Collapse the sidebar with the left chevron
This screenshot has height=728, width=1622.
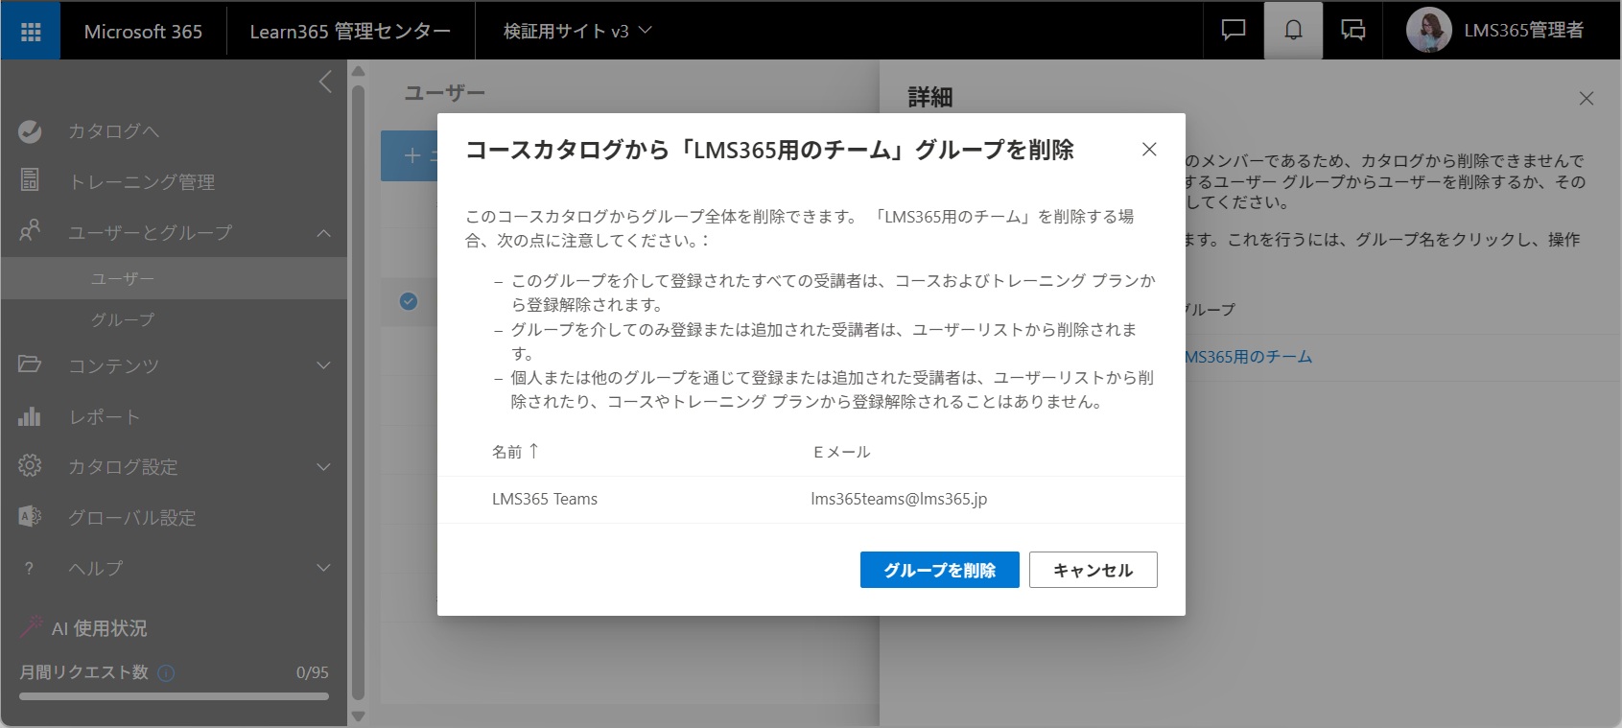(325, 82)
